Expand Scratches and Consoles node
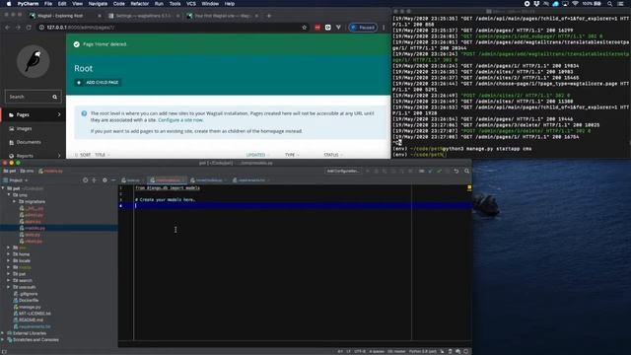 [3, 339]
